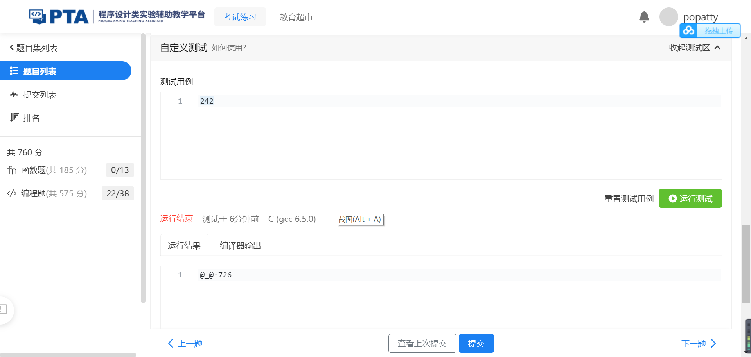Viewport: 751px width, 357px height.
Task: Click popatty's profile avatar
Action: [x=668, y=17]
